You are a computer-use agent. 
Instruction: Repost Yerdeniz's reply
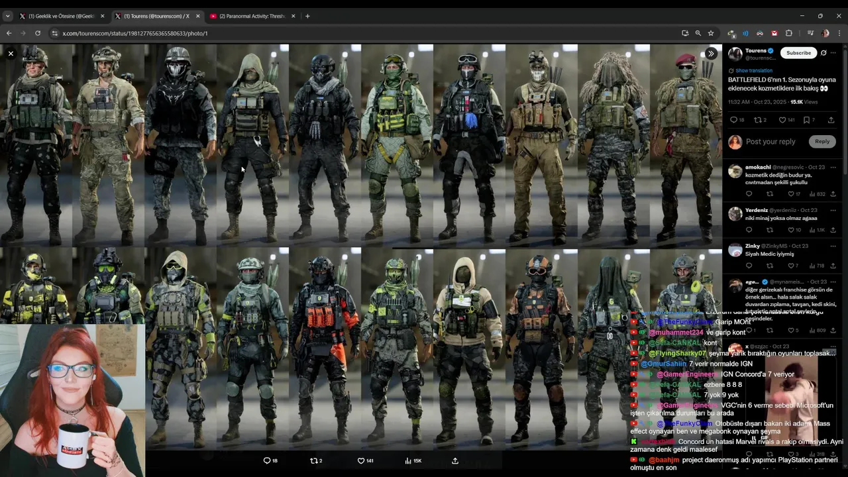770,230
